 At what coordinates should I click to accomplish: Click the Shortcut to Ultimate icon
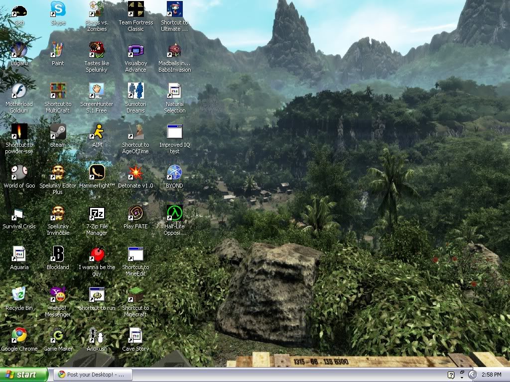point(175,10)
